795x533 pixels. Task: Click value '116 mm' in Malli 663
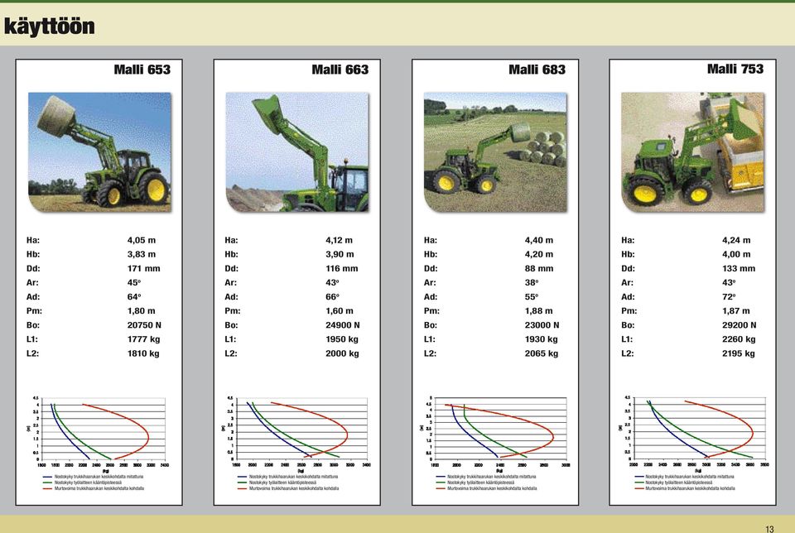(342, 268)
